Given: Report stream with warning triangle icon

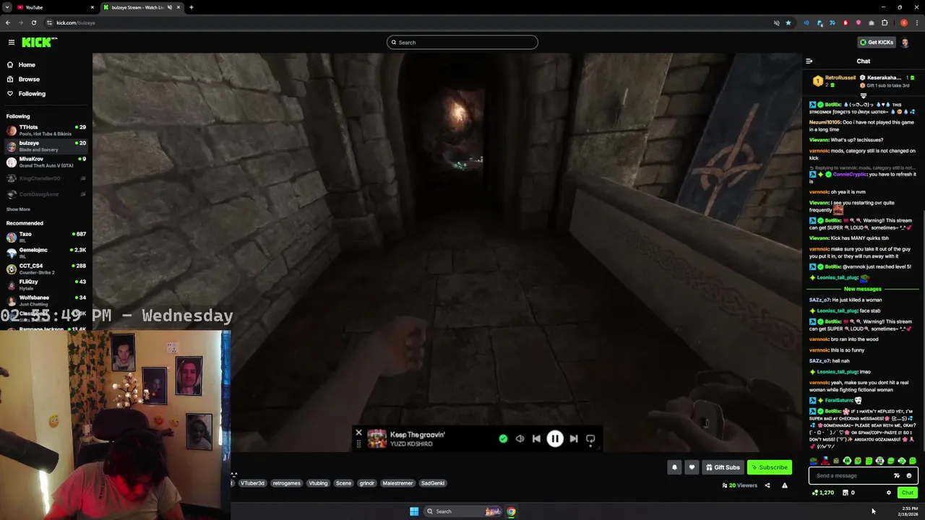Looking at the screenshot, I should 785,485.
